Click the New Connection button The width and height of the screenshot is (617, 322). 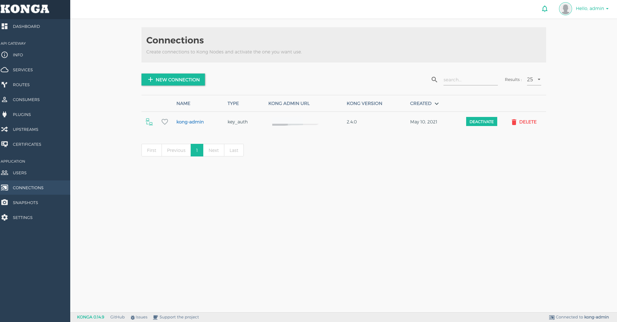point(173,80)
